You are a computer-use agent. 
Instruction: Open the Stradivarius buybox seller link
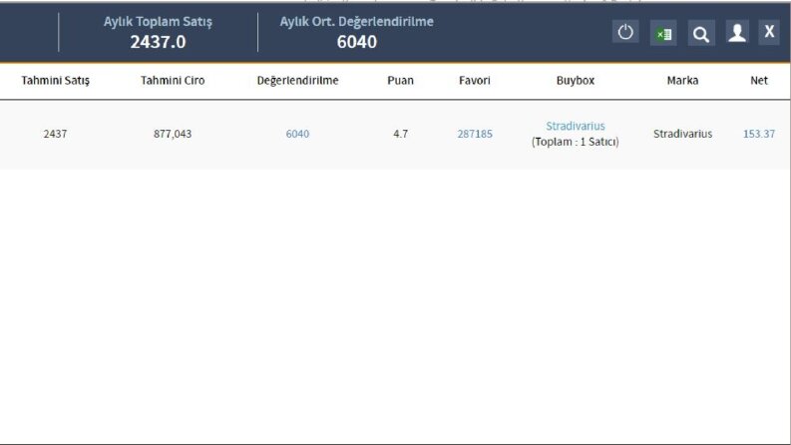576,126
